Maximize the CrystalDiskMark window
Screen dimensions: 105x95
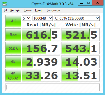click(x=89, y=3)
